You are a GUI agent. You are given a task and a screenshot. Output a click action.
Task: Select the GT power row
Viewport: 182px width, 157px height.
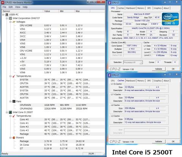click(x=53, y=149)
